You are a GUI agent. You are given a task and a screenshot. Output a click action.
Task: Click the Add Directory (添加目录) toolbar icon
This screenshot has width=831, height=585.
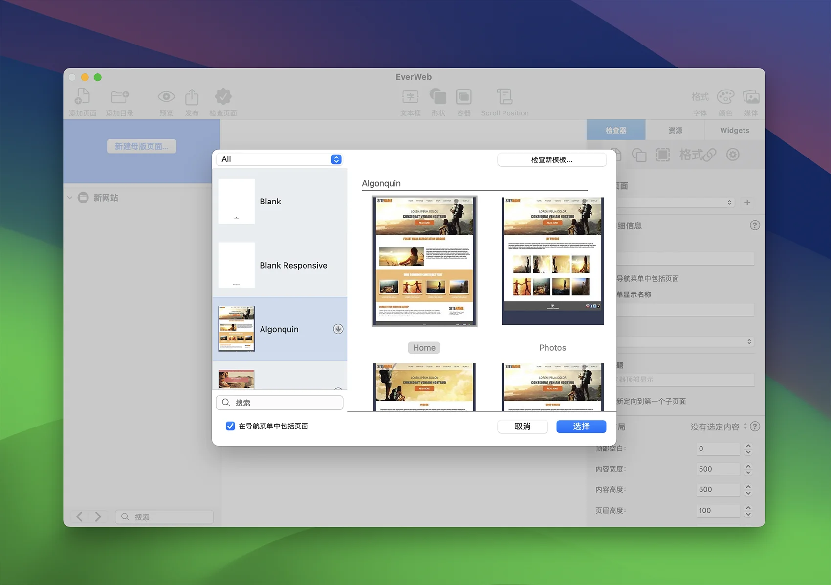point(120,96)
